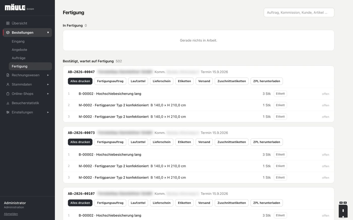Expand the Rechnungswesen section arrow

[48, 75]
